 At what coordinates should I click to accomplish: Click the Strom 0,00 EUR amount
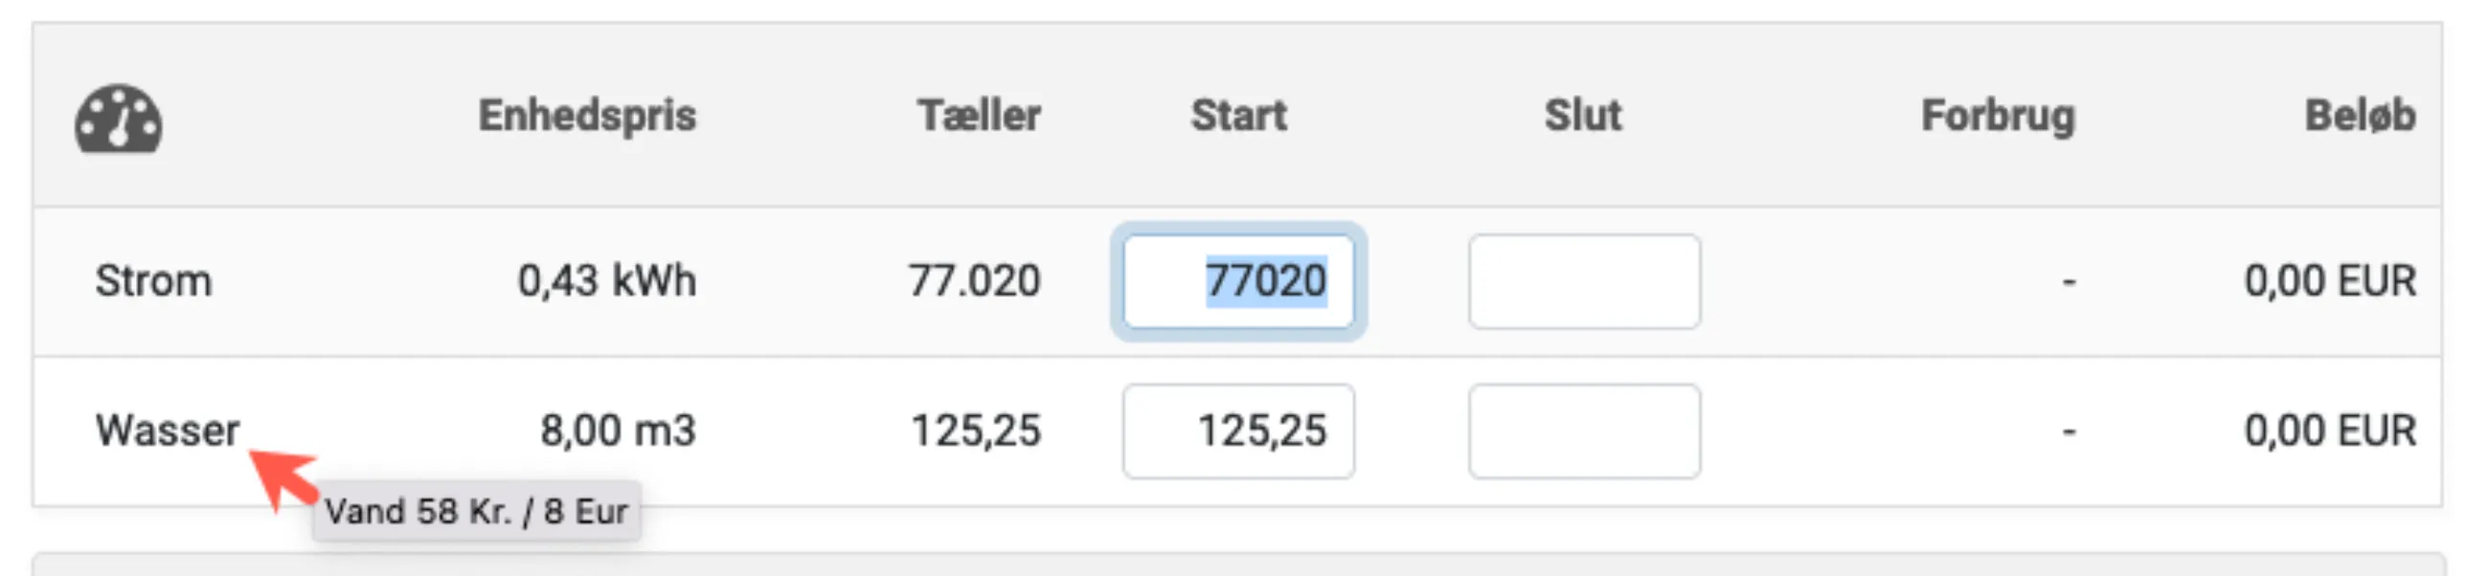coord(2330,281)
